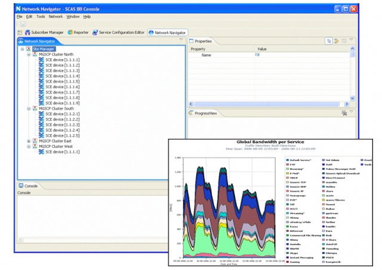Click Properties horizontal scrollbar right arrow

pos(346,104)
